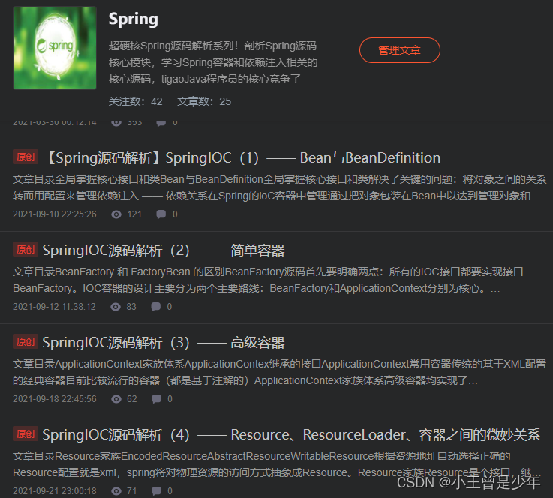Click the eye view icon showing 62

116,399
